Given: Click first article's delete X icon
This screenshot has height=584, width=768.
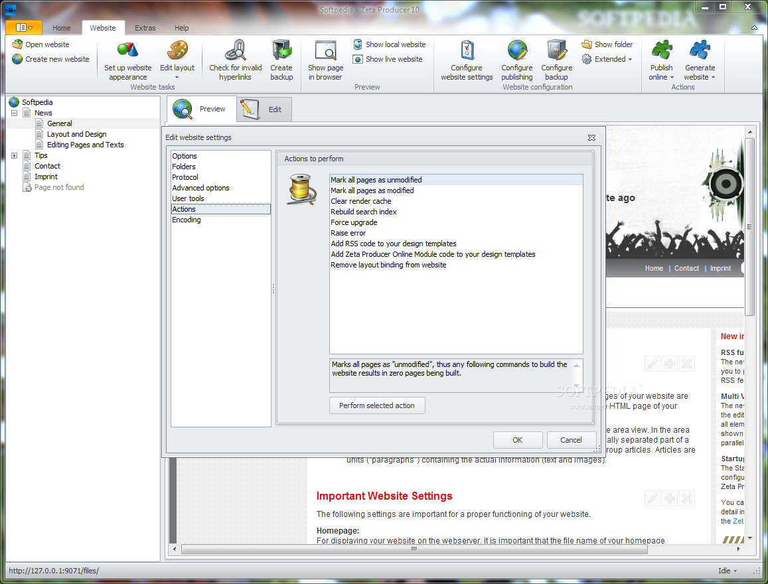Looking at the screenshot, I should click(x=687, y=364).
